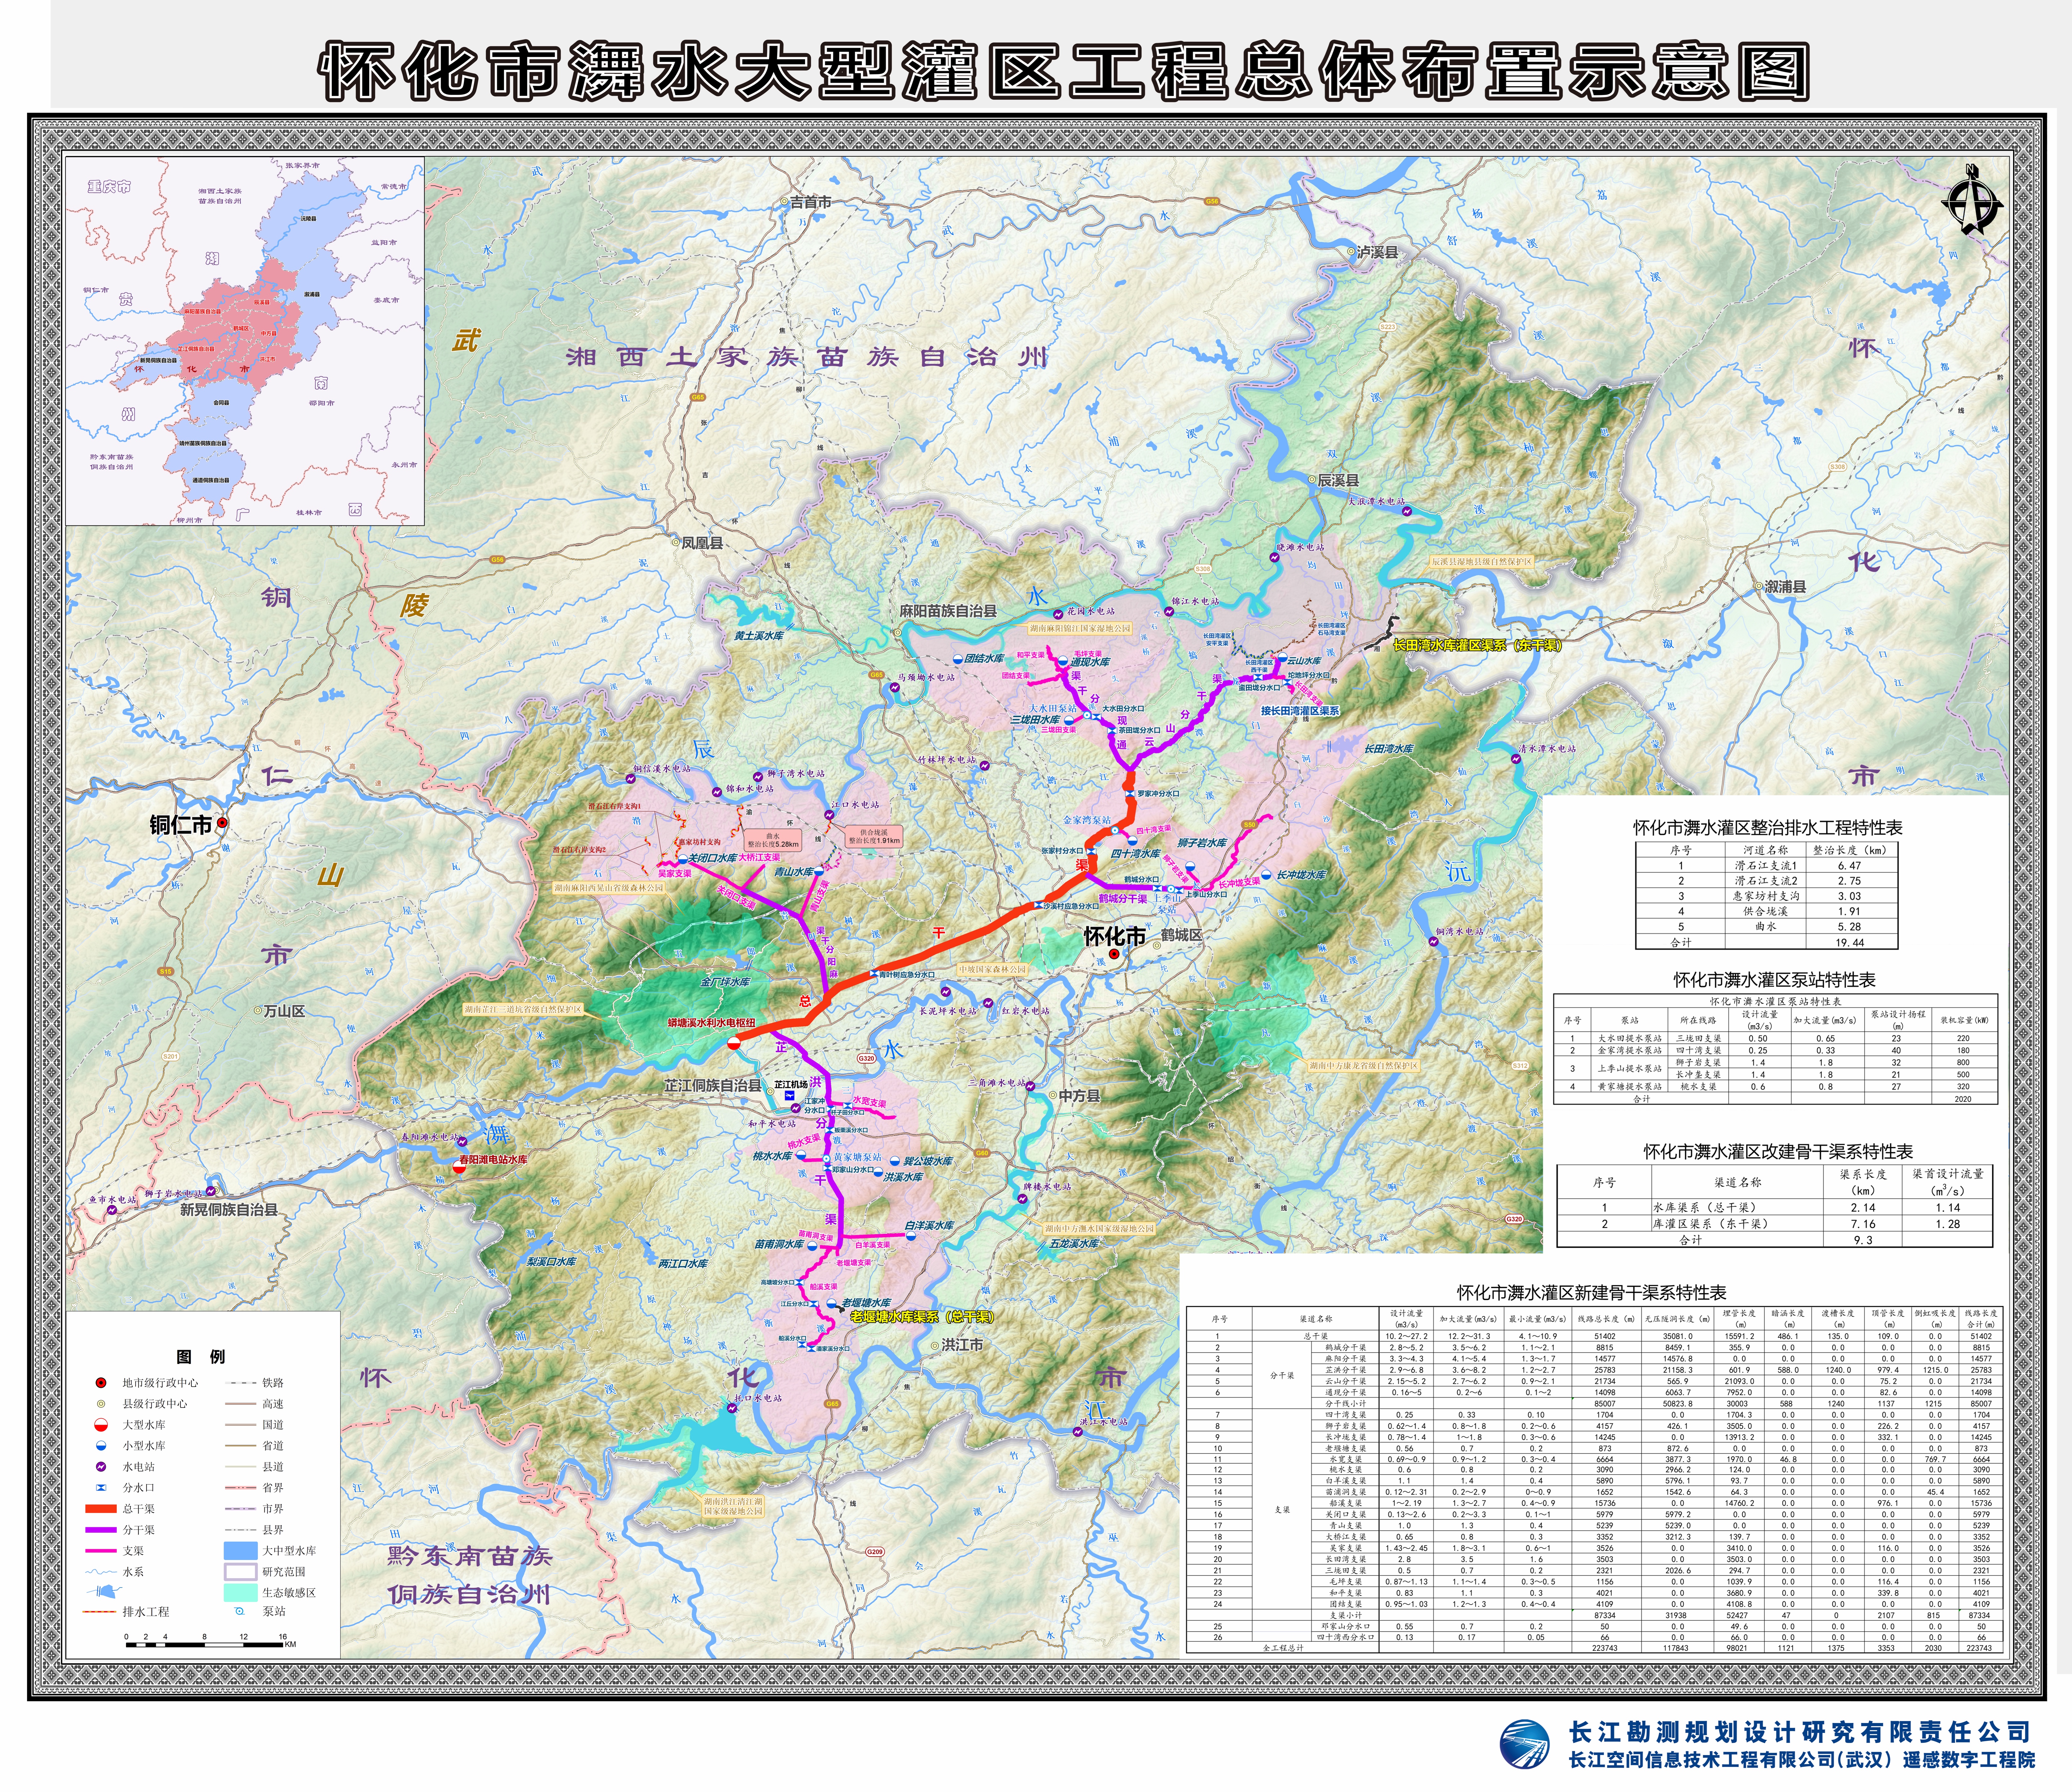Click the 铜仁市 red city marker on map
2072x1792 pixels.
click(x=222, y=823)
